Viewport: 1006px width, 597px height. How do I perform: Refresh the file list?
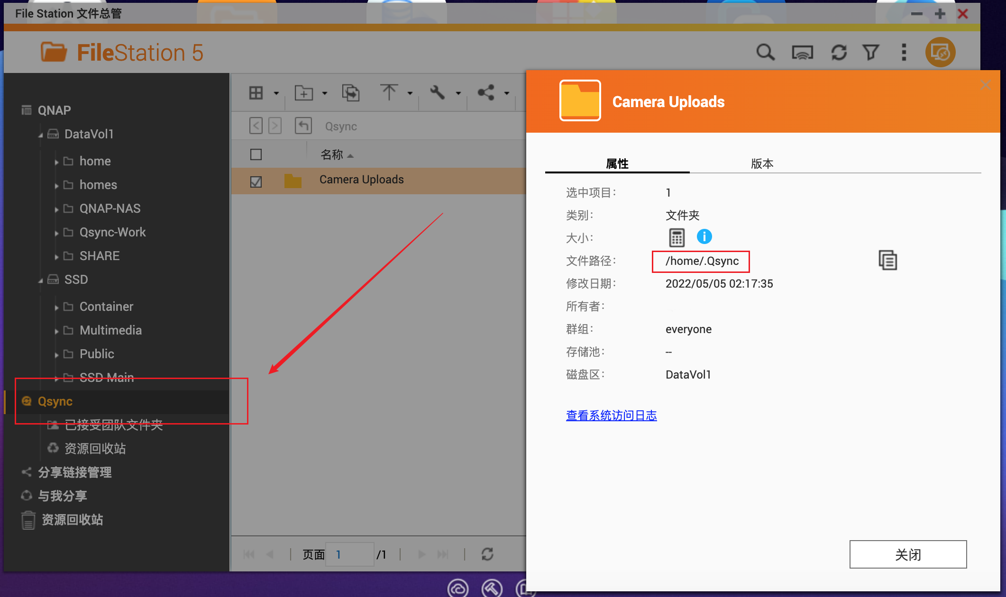(839, 52)
